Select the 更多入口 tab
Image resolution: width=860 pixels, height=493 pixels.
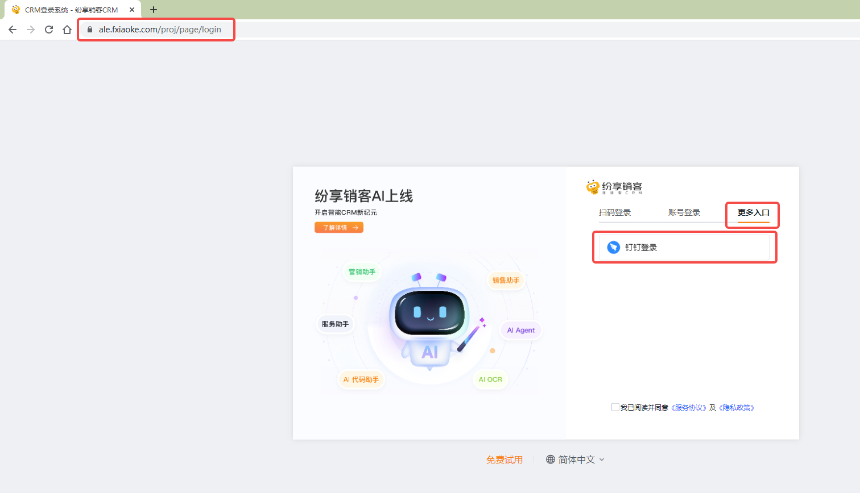coord(754,212)
